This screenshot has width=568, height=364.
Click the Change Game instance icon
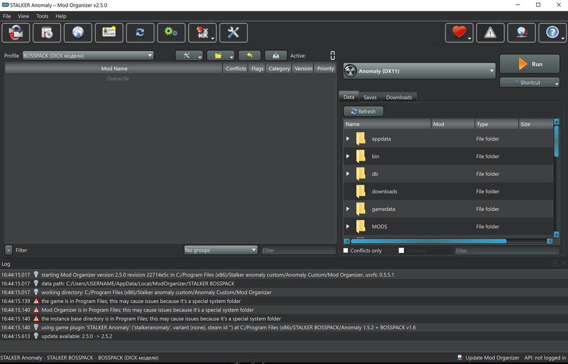[16, 33]
